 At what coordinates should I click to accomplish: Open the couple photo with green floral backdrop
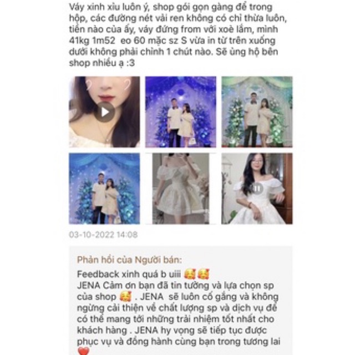click(x=257, y=112)
